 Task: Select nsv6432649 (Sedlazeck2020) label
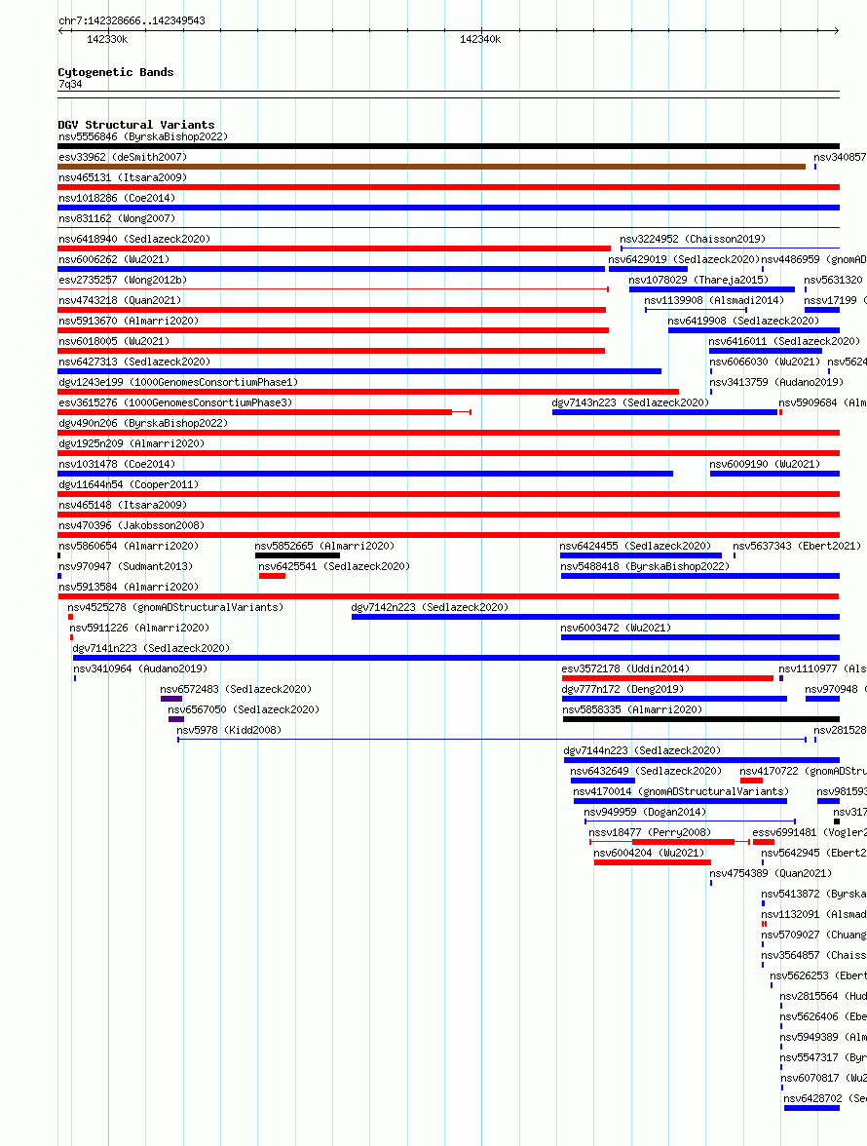tap(646, 771)
